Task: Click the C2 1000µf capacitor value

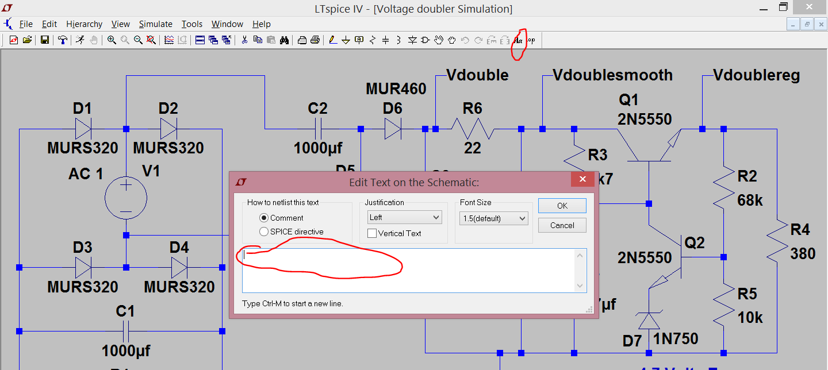Action: point(318,148)
